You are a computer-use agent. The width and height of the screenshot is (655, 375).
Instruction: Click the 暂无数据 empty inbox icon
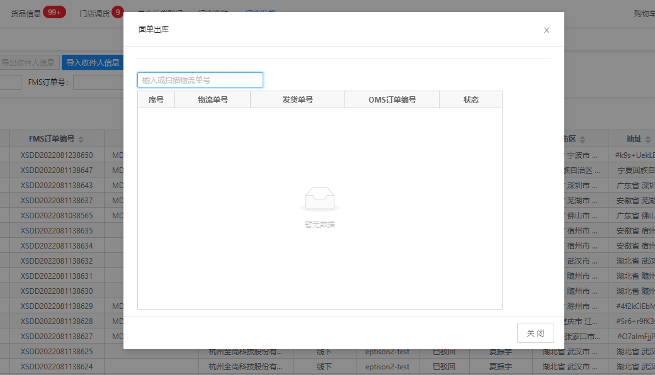pos(320,199)
